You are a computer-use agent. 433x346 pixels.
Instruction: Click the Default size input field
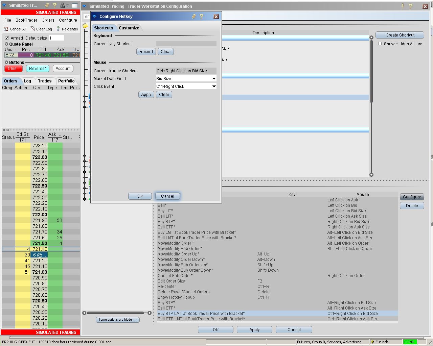(56, 38)
